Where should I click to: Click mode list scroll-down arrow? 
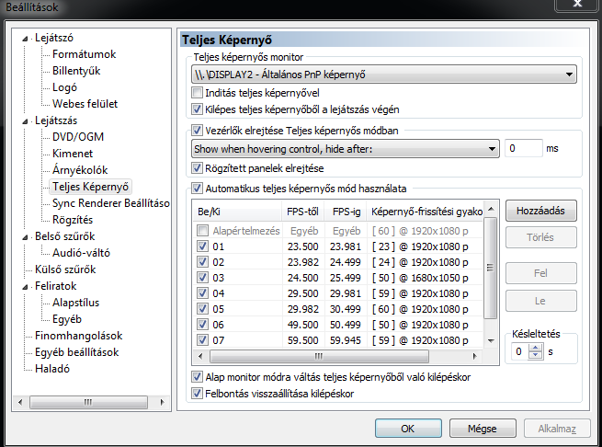click(x=490, y=340)
